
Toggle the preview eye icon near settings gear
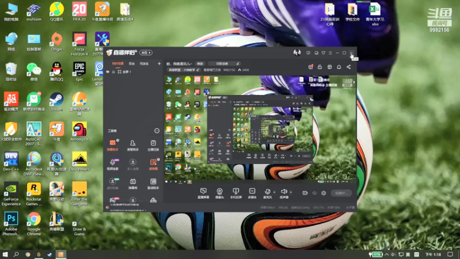pyautogui.click(x=315, y=193)
